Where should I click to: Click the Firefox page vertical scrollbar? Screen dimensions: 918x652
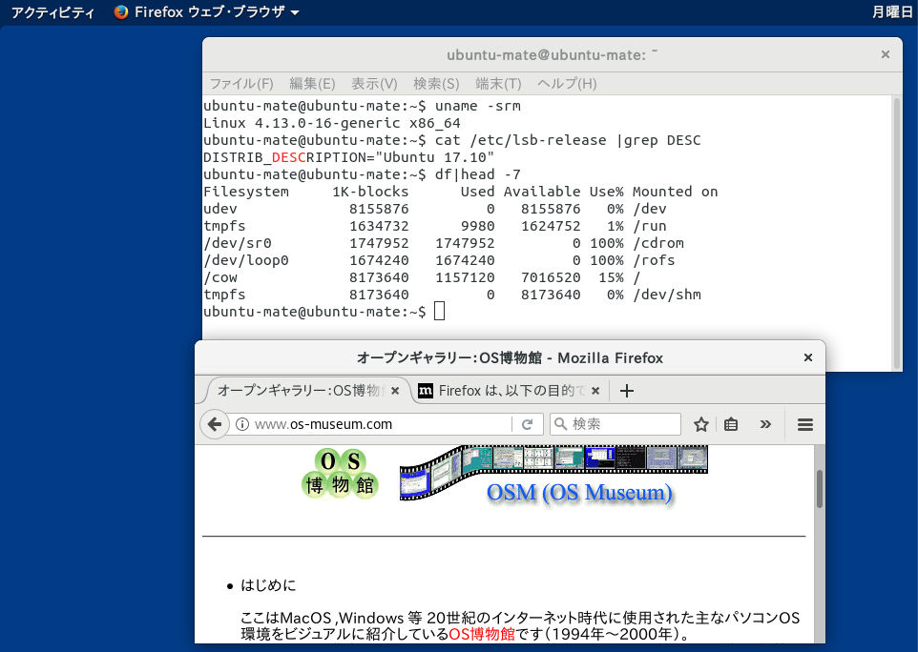[x=819, y=488]
